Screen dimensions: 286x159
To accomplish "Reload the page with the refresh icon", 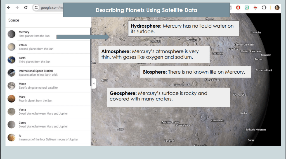I will 26,8.
